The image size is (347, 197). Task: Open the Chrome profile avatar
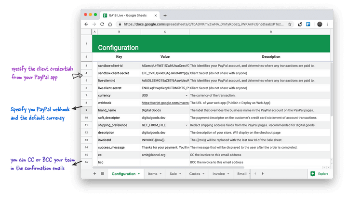(x=320, y=24)
